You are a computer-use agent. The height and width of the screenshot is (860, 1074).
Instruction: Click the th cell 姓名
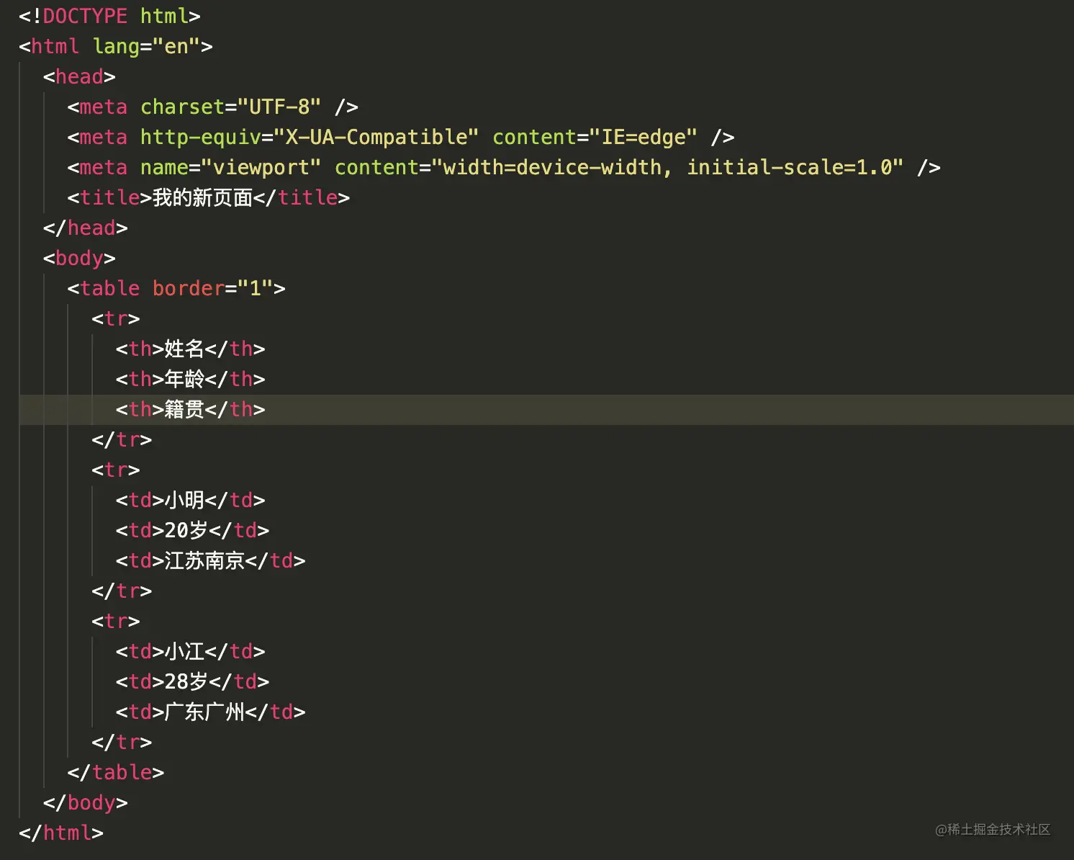pos(191,349)
